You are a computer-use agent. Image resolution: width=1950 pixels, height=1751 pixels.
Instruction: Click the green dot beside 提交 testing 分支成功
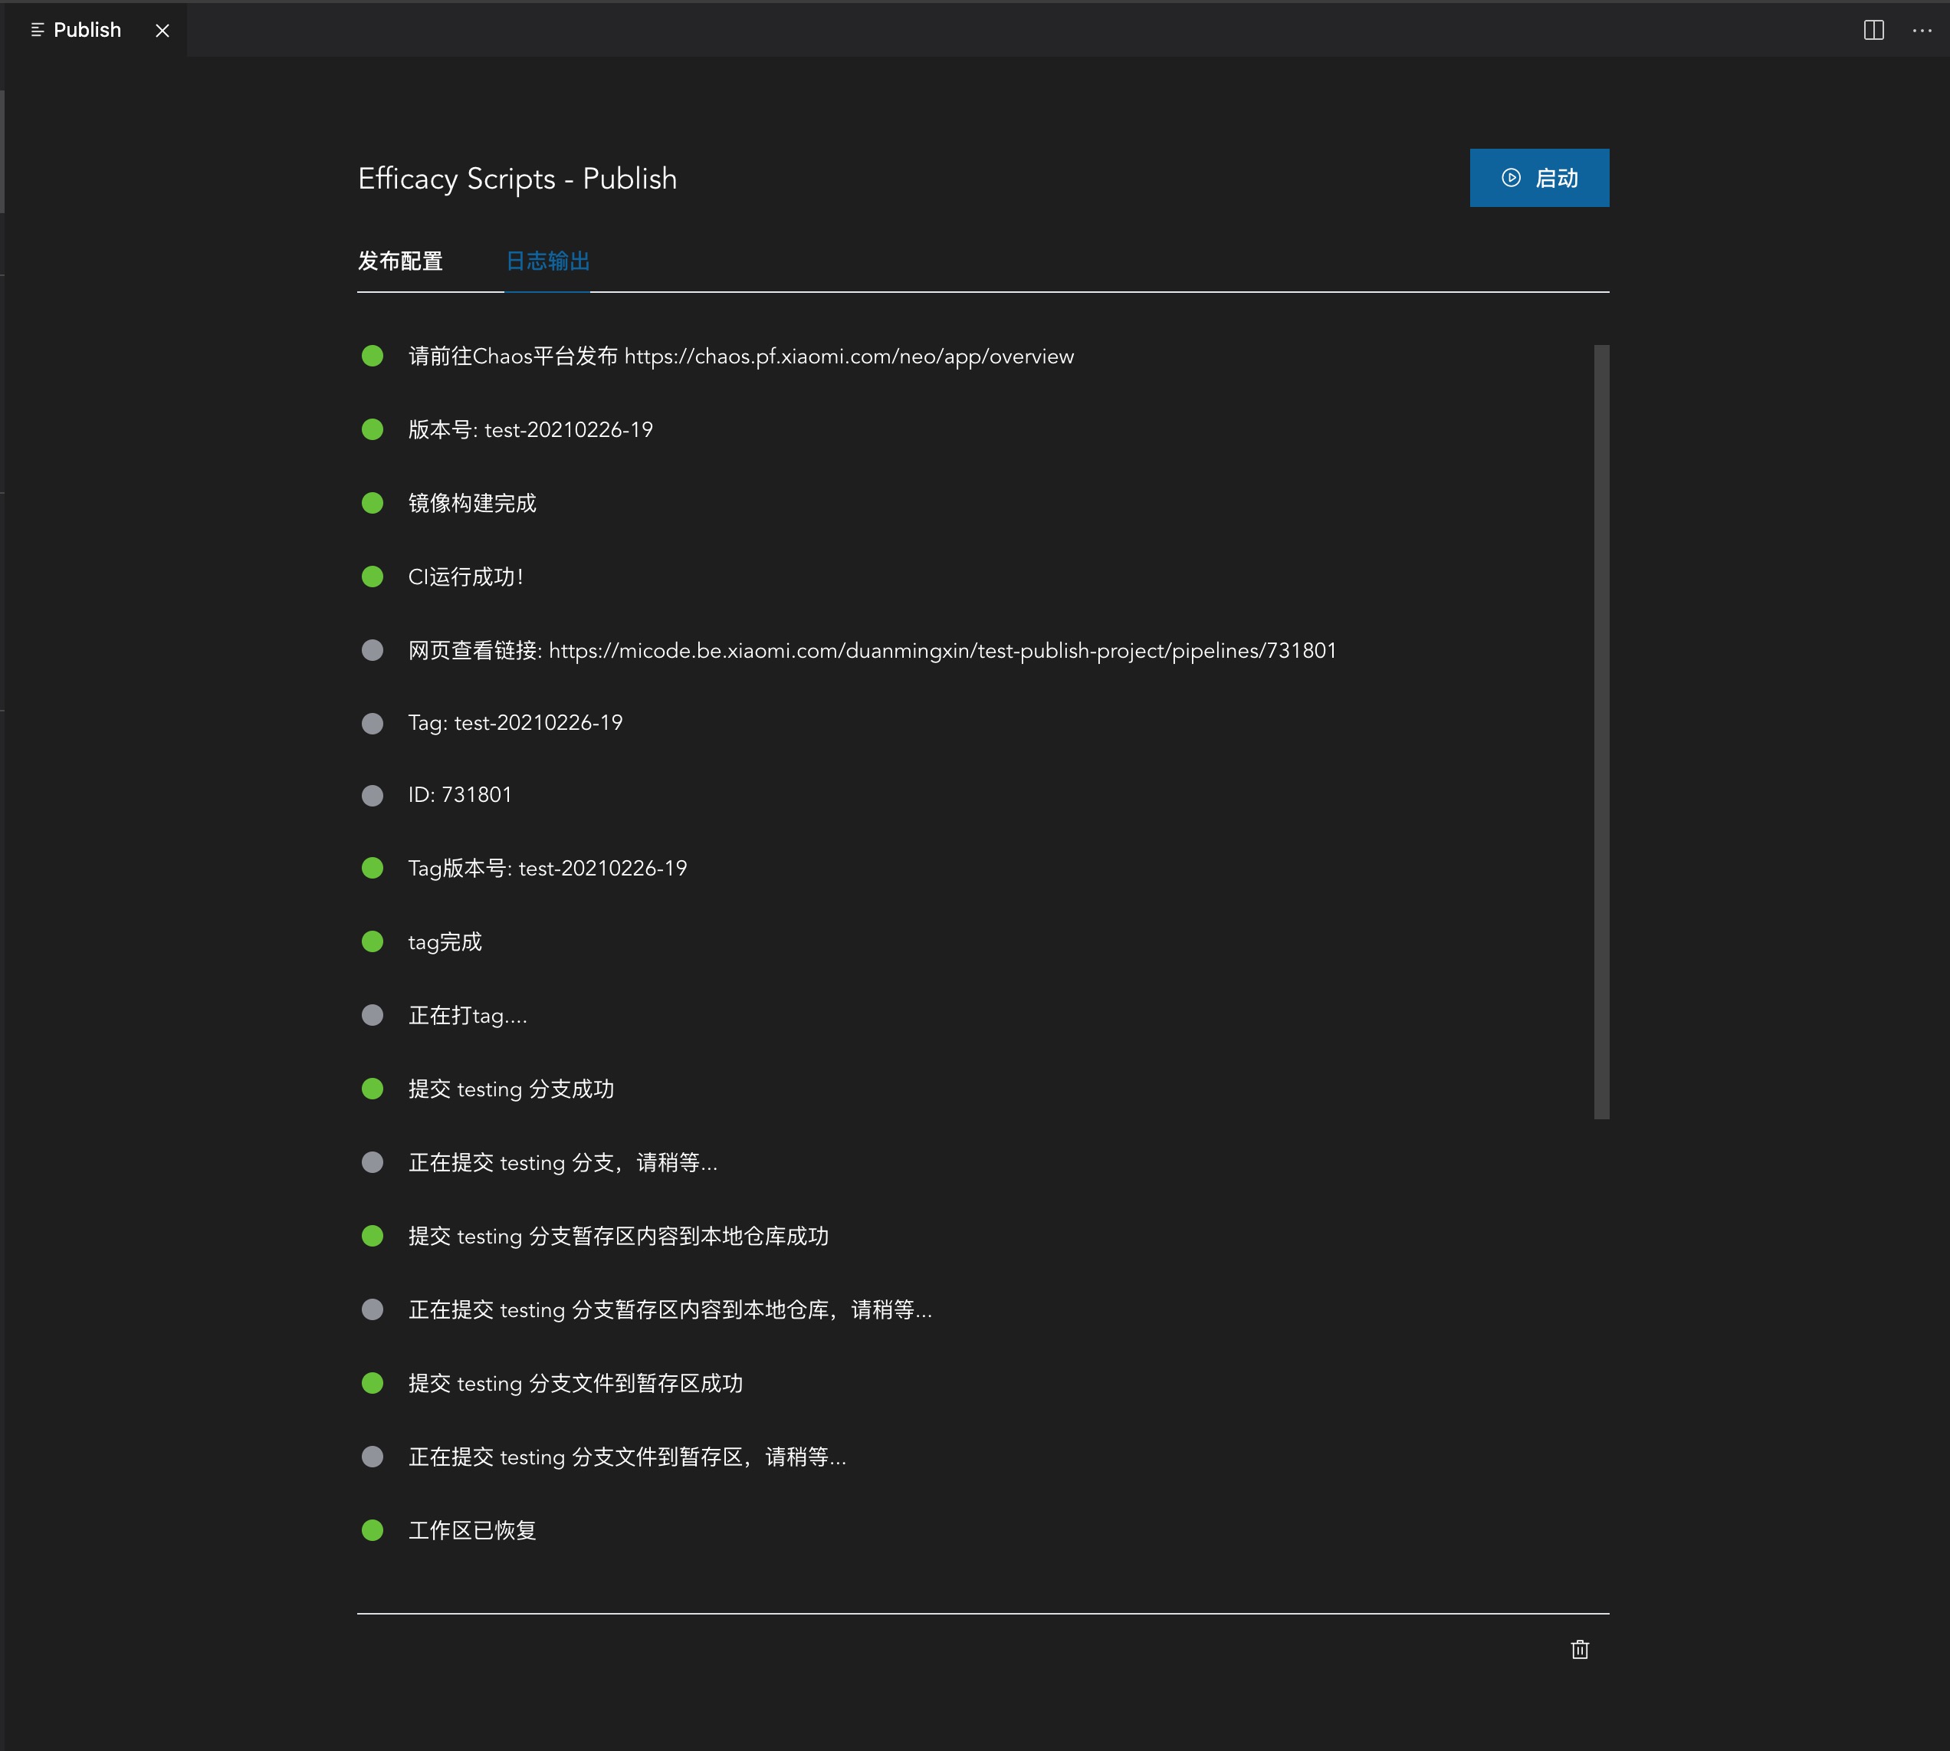373,1090
